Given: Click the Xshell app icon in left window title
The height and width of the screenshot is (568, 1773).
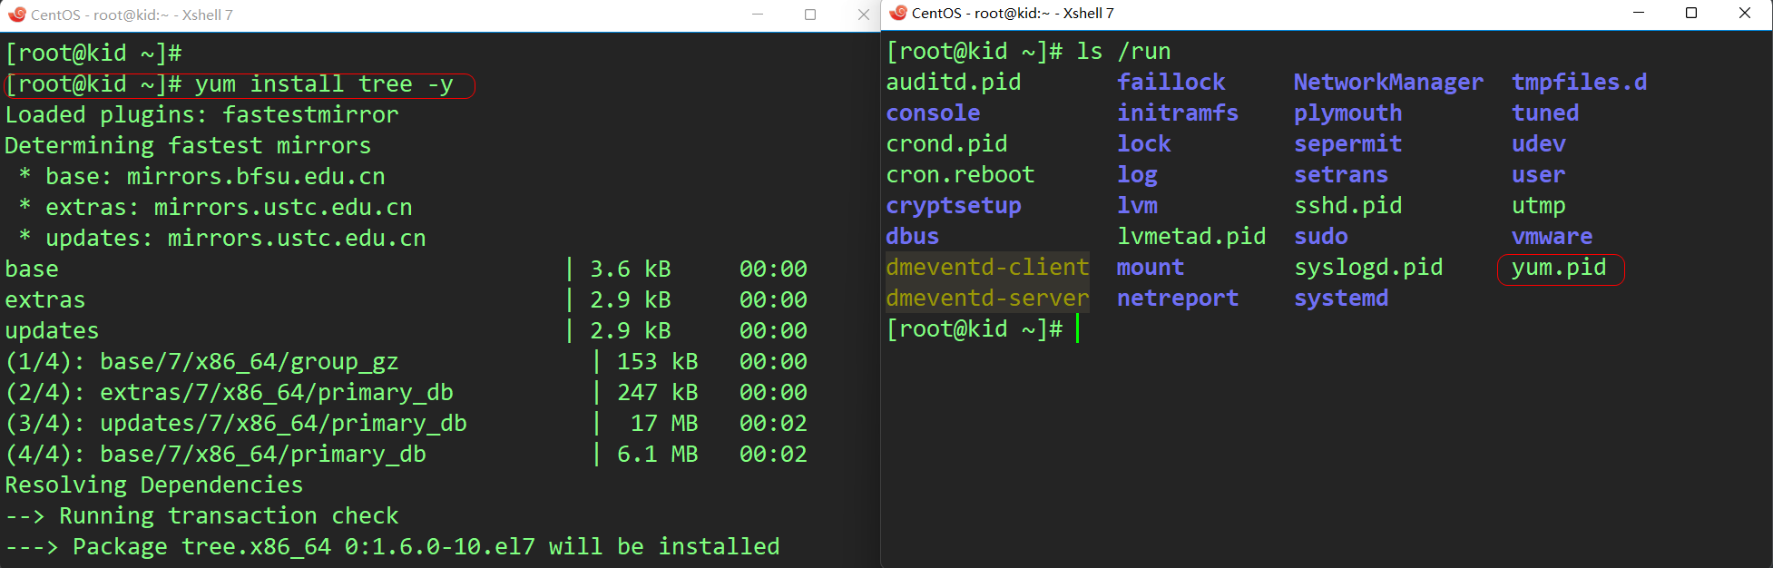Looking at the screenshot, I should [x=16, y=15].
